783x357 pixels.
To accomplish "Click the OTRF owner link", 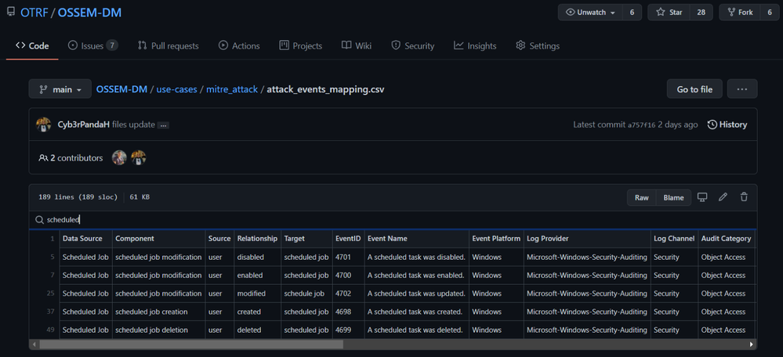I will tap(34, 13).
